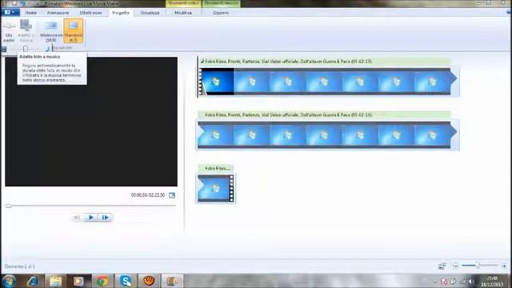The width and height of the screenshot is (512, 288).
Task: Click the video icon left of mix slider
Action: point(4,49)
